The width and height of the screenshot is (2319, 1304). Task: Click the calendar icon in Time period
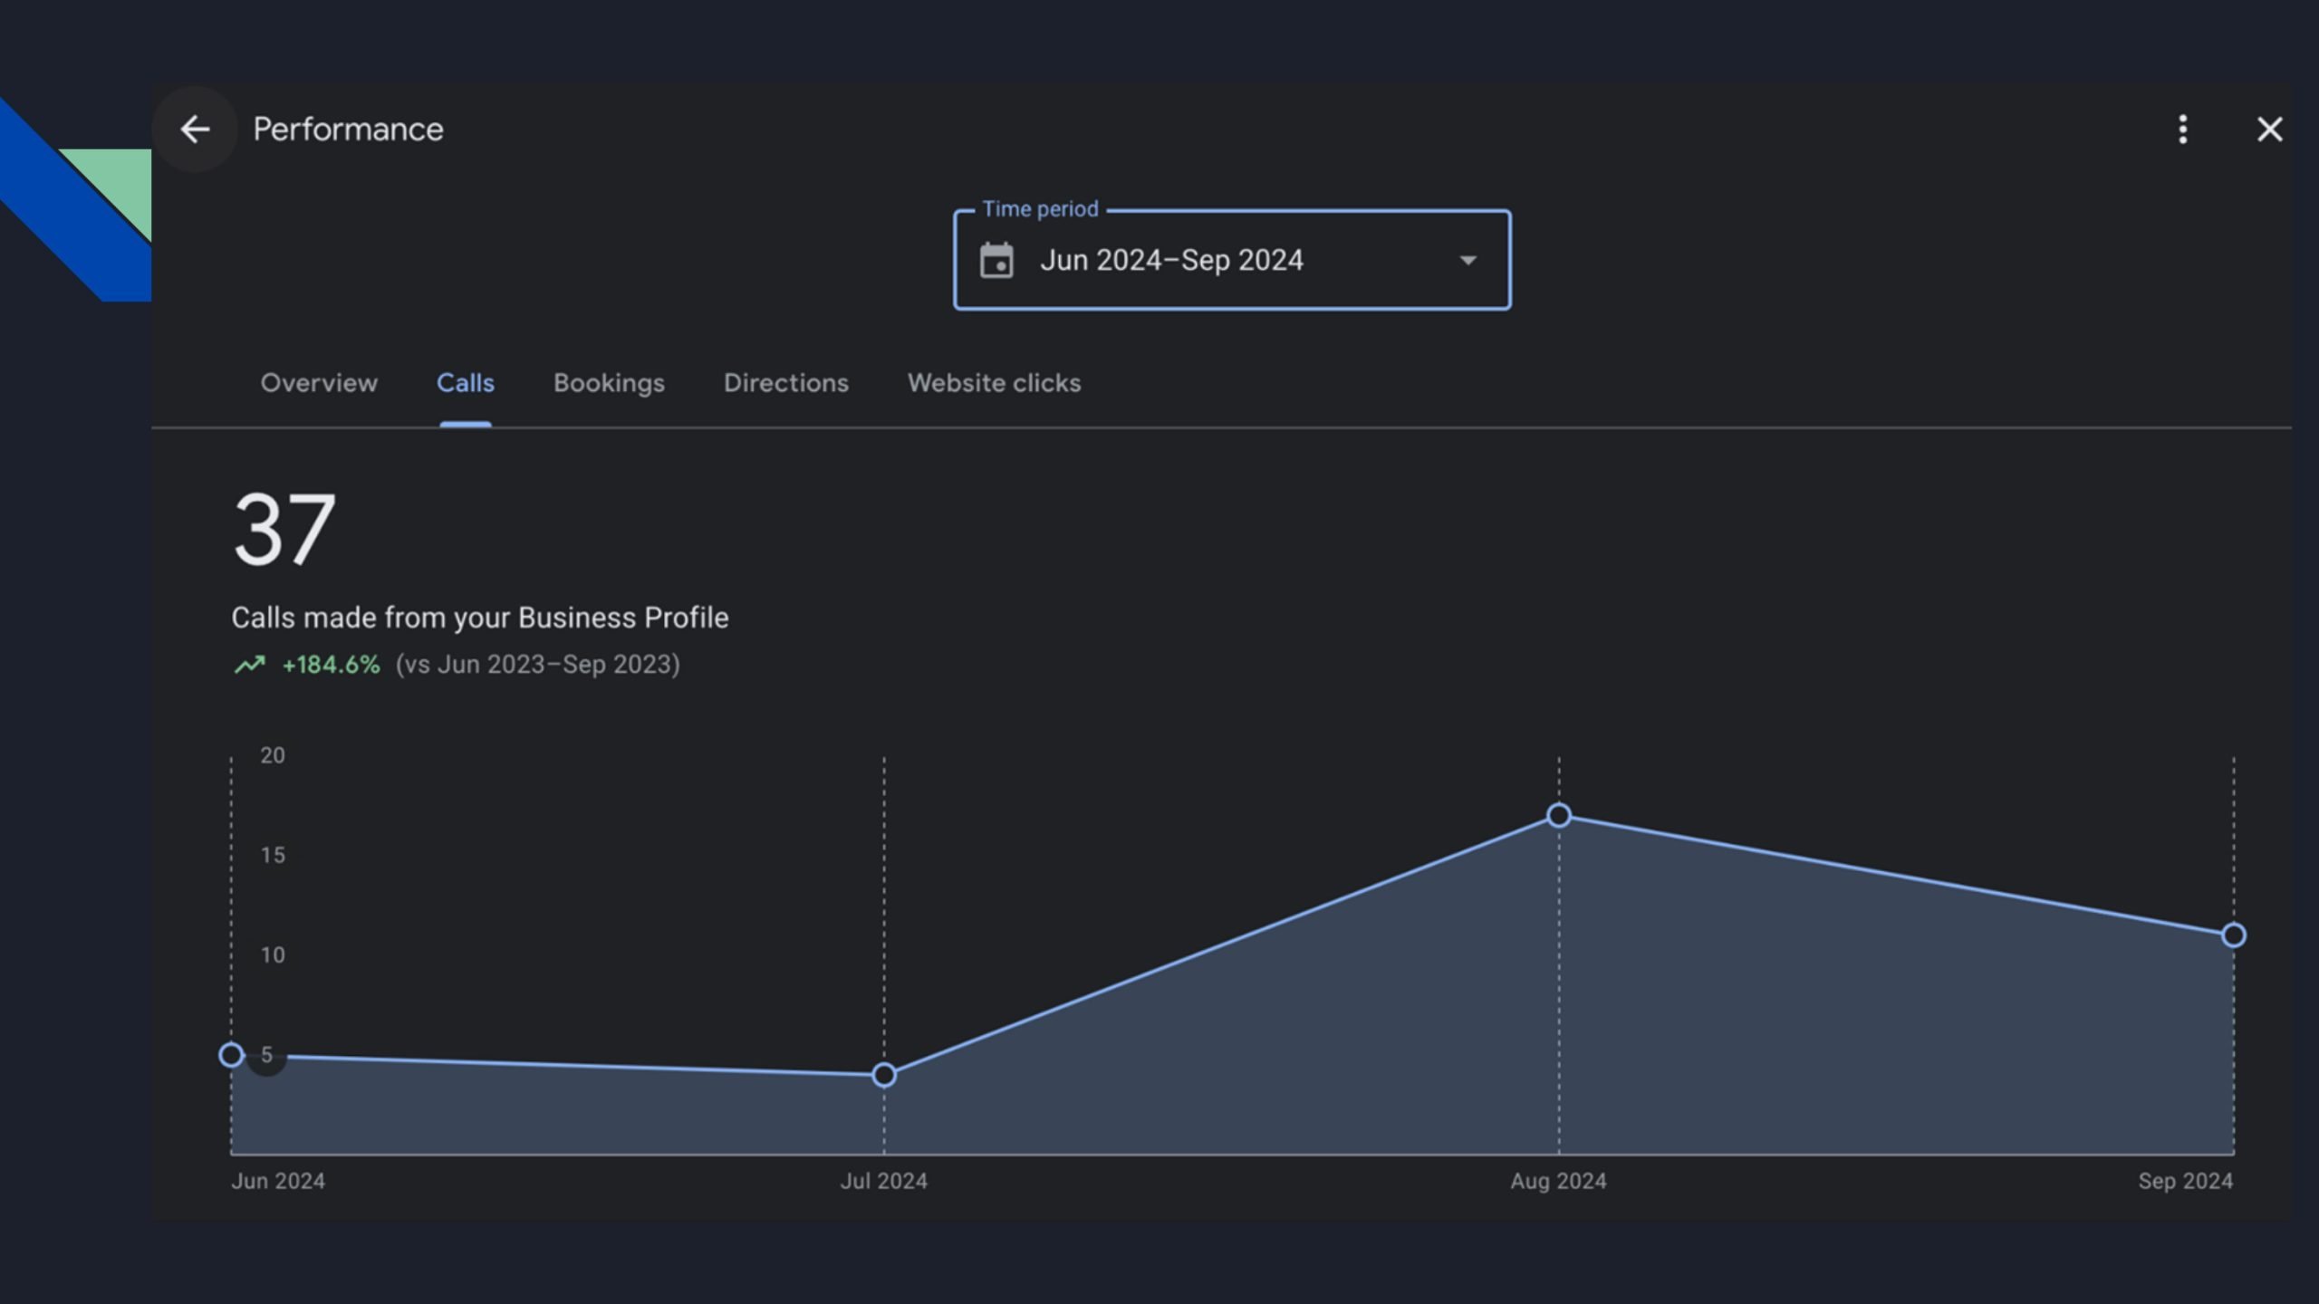[x=996, y=261]
